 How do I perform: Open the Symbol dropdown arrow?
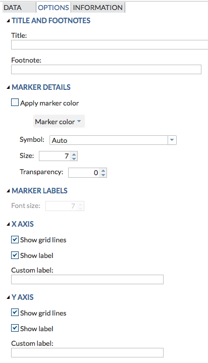[172, 140]
